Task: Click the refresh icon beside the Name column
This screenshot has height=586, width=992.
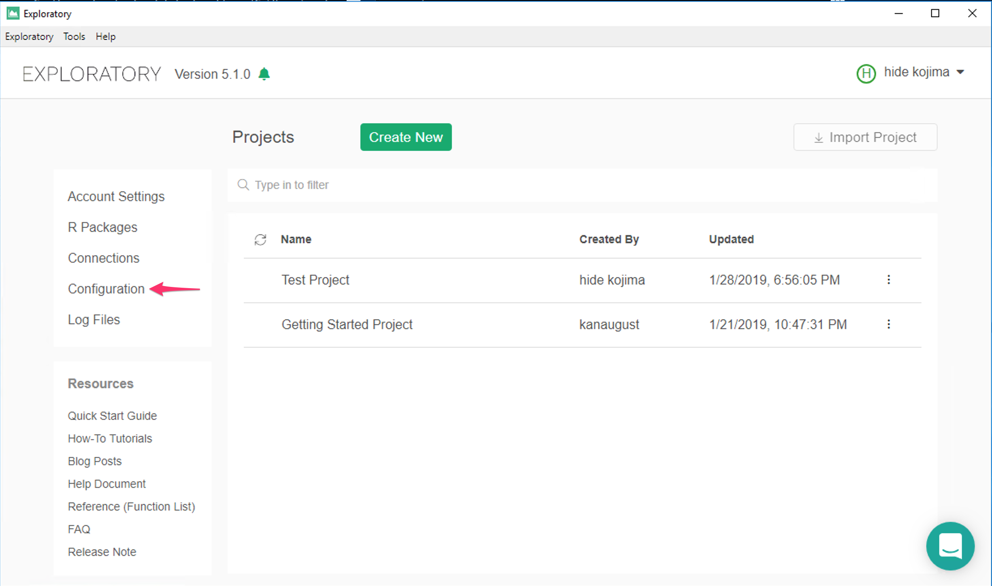Action: pyautogui.click(x=260, y=240)
